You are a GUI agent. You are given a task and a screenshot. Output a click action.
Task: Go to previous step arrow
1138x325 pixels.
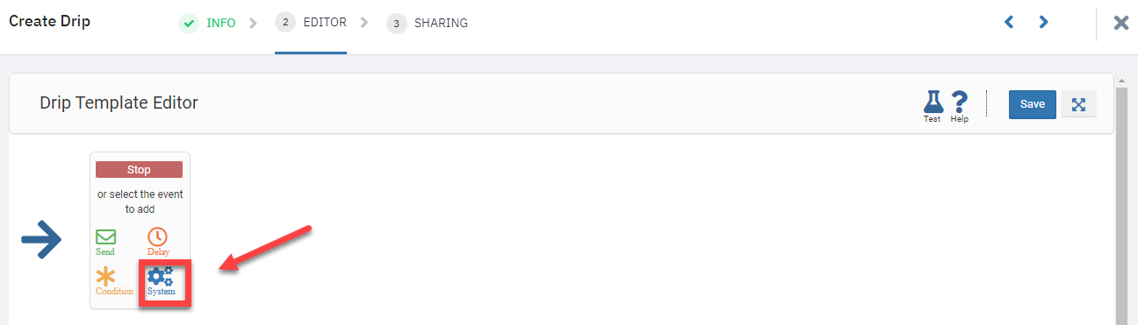(x=1010, y=23)
